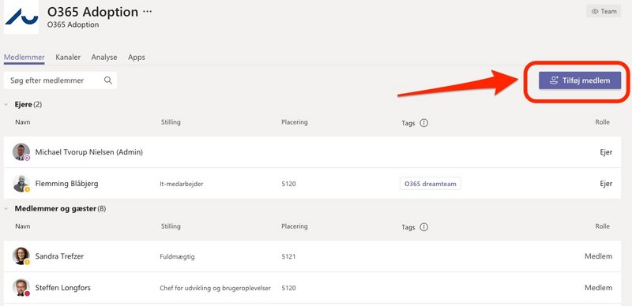632x306 pixels.
Task: Click the Fuldmægtig job title
Action: click(177, 256)
